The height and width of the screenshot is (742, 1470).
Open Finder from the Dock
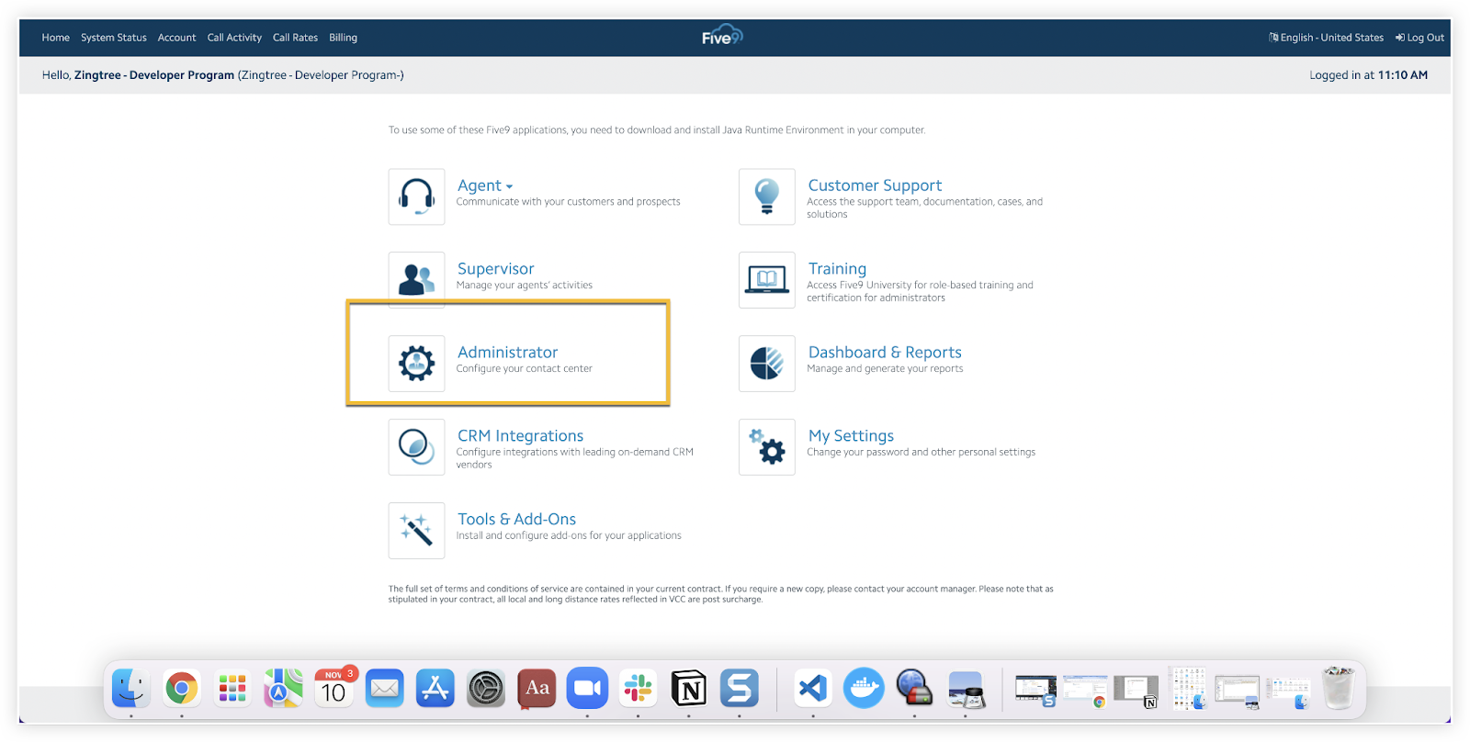coord(131,688)
